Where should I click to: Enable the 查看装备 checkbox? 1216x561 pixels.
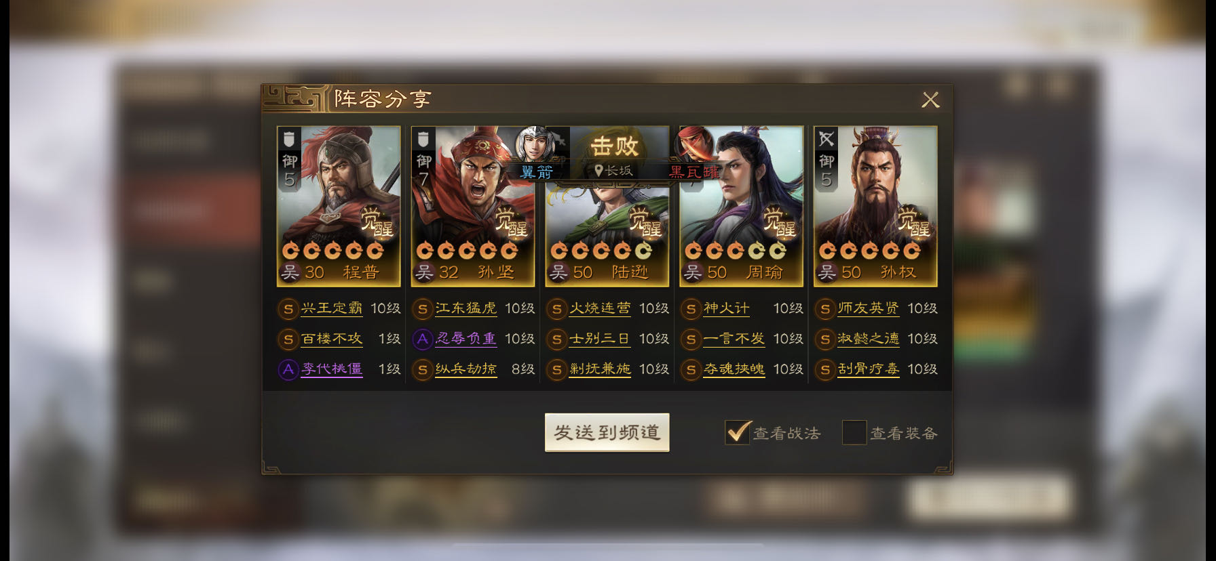pos(854,432)
